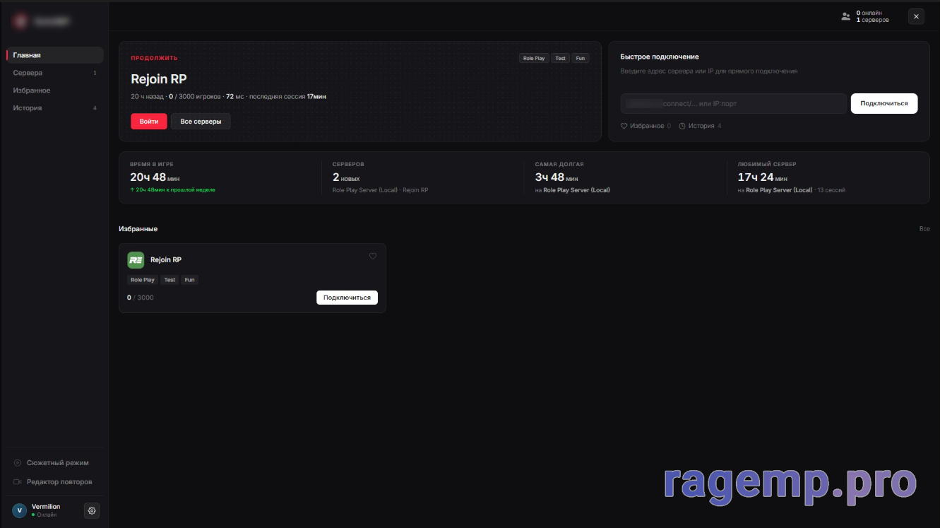Click the 3ч 48мин longest session value
The image size is (940, 528).
click(x=557, y=177)
